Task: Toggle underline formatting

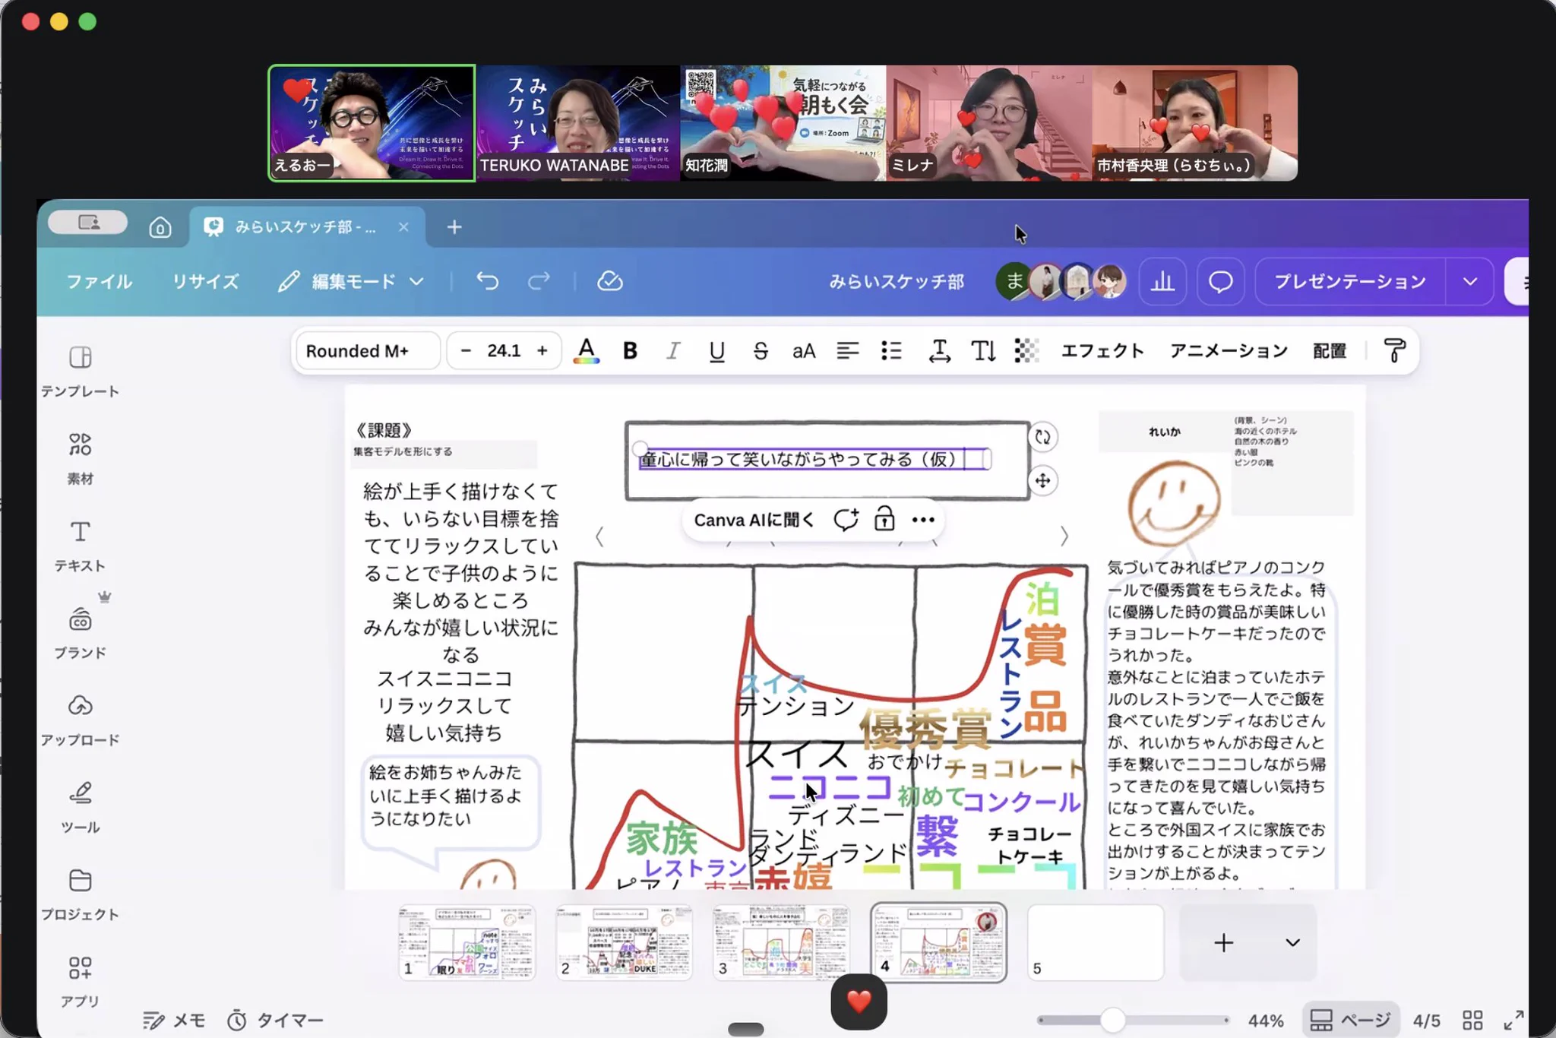Action: [x=716, y=351]
